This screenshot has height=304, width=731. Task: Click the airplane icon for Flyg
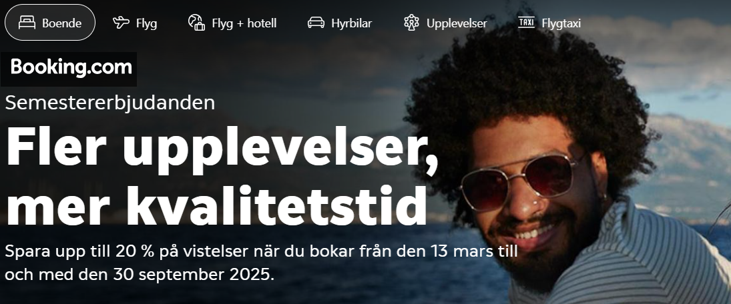(x=121, y=23)
